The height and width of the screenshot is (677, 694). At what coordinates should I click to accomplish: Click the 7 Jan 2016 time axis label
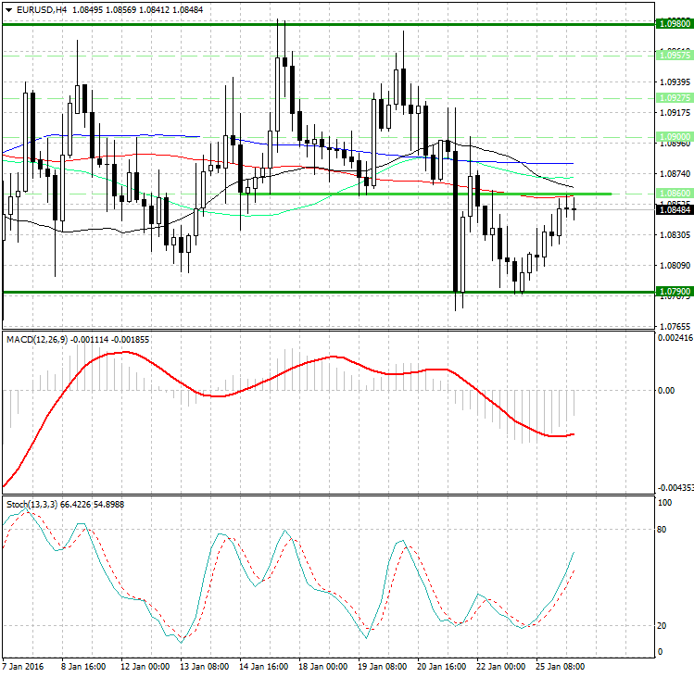pos(23,666)
